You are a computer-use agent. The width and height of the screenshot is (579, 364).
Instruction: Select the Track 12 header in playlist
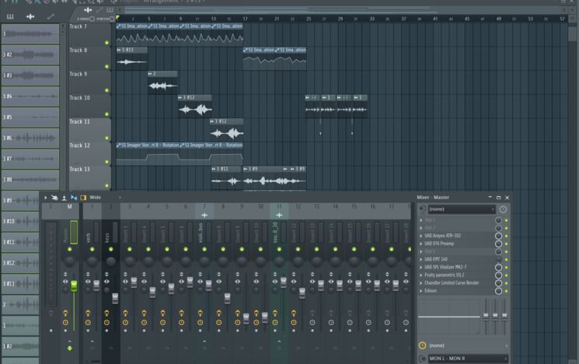point(89,153)
